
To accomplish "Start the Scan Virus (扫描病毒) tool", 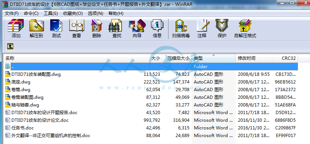I will point(181,26).
